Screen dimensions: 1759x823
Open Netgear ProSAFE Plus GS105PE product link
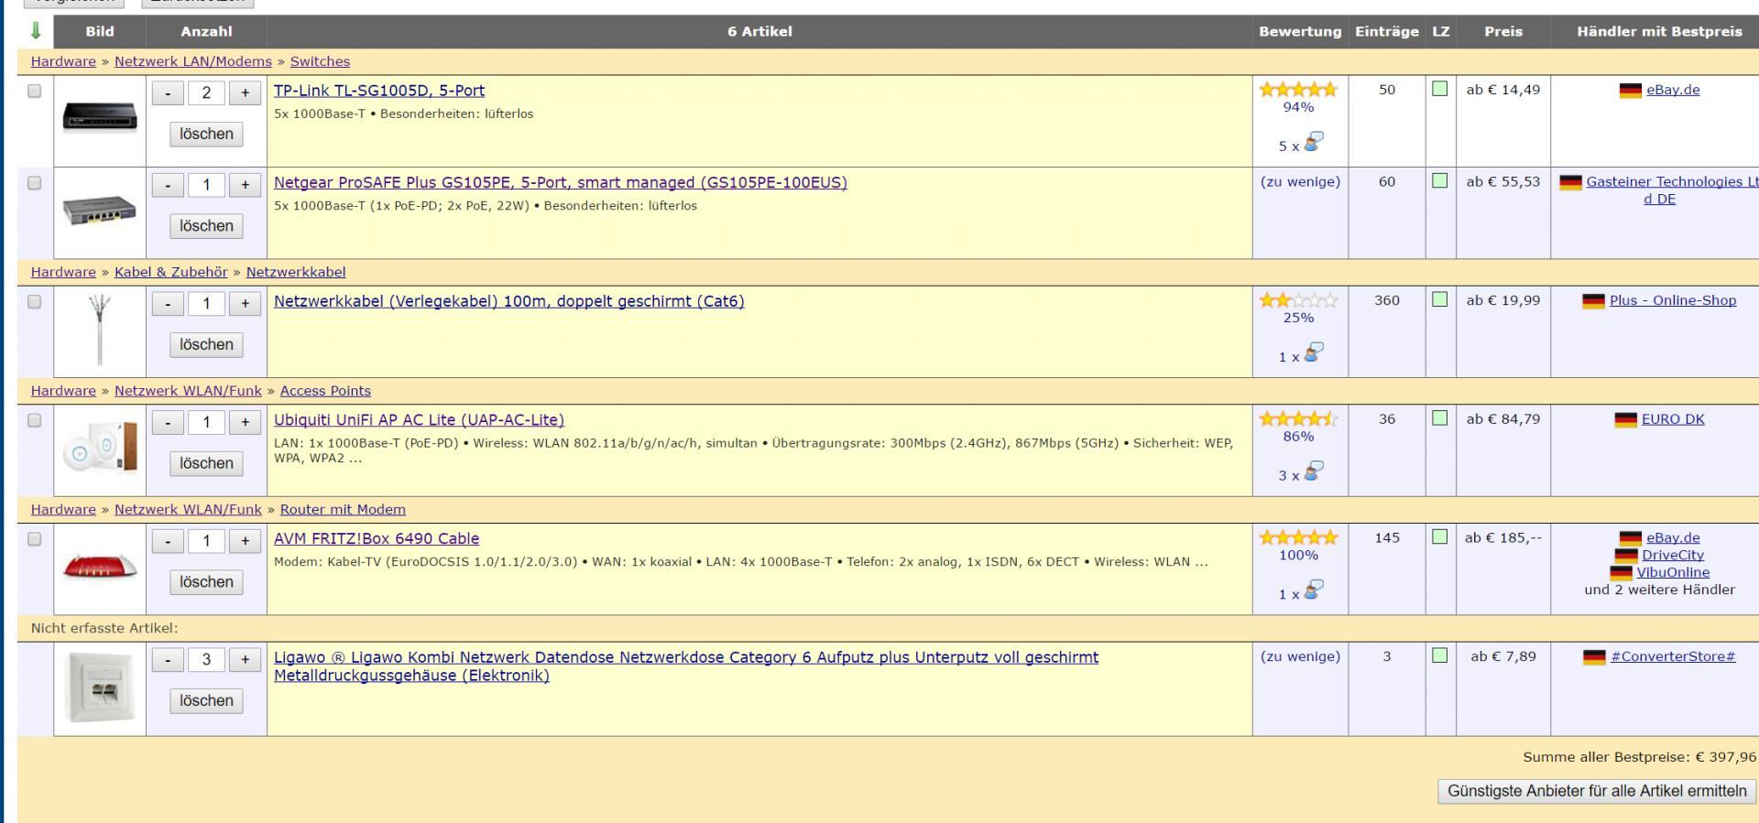coord(561,182)
